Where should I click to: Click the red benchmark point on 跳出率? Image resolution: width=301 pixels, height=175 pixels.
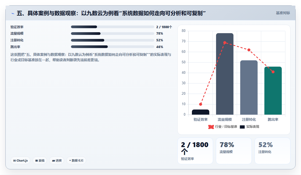click(273, 72)
